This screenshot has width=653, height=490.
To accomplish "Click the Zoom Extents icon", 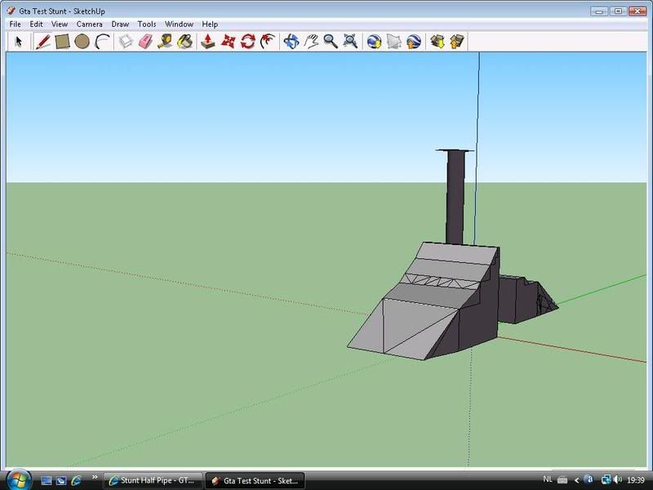I will 351,42.
